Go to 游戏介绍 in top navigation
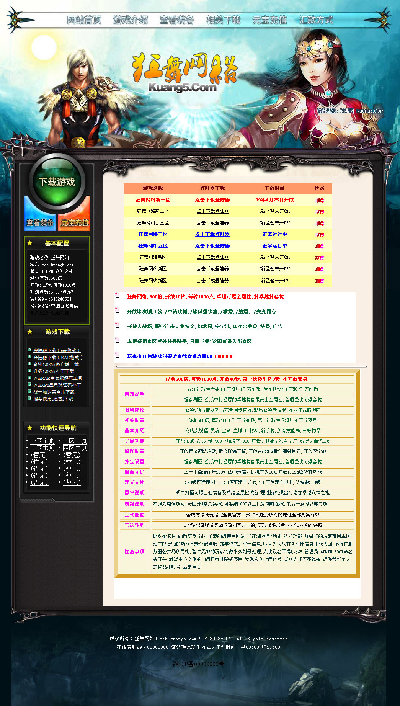The width and height of the screenshot is (400, 706). pyautogui.click(x=131, y=20)
